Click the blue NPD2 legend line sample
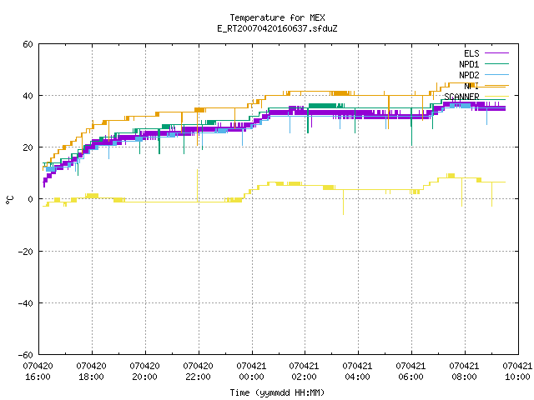The image size is (534, 400). click(x=496, y=74)
